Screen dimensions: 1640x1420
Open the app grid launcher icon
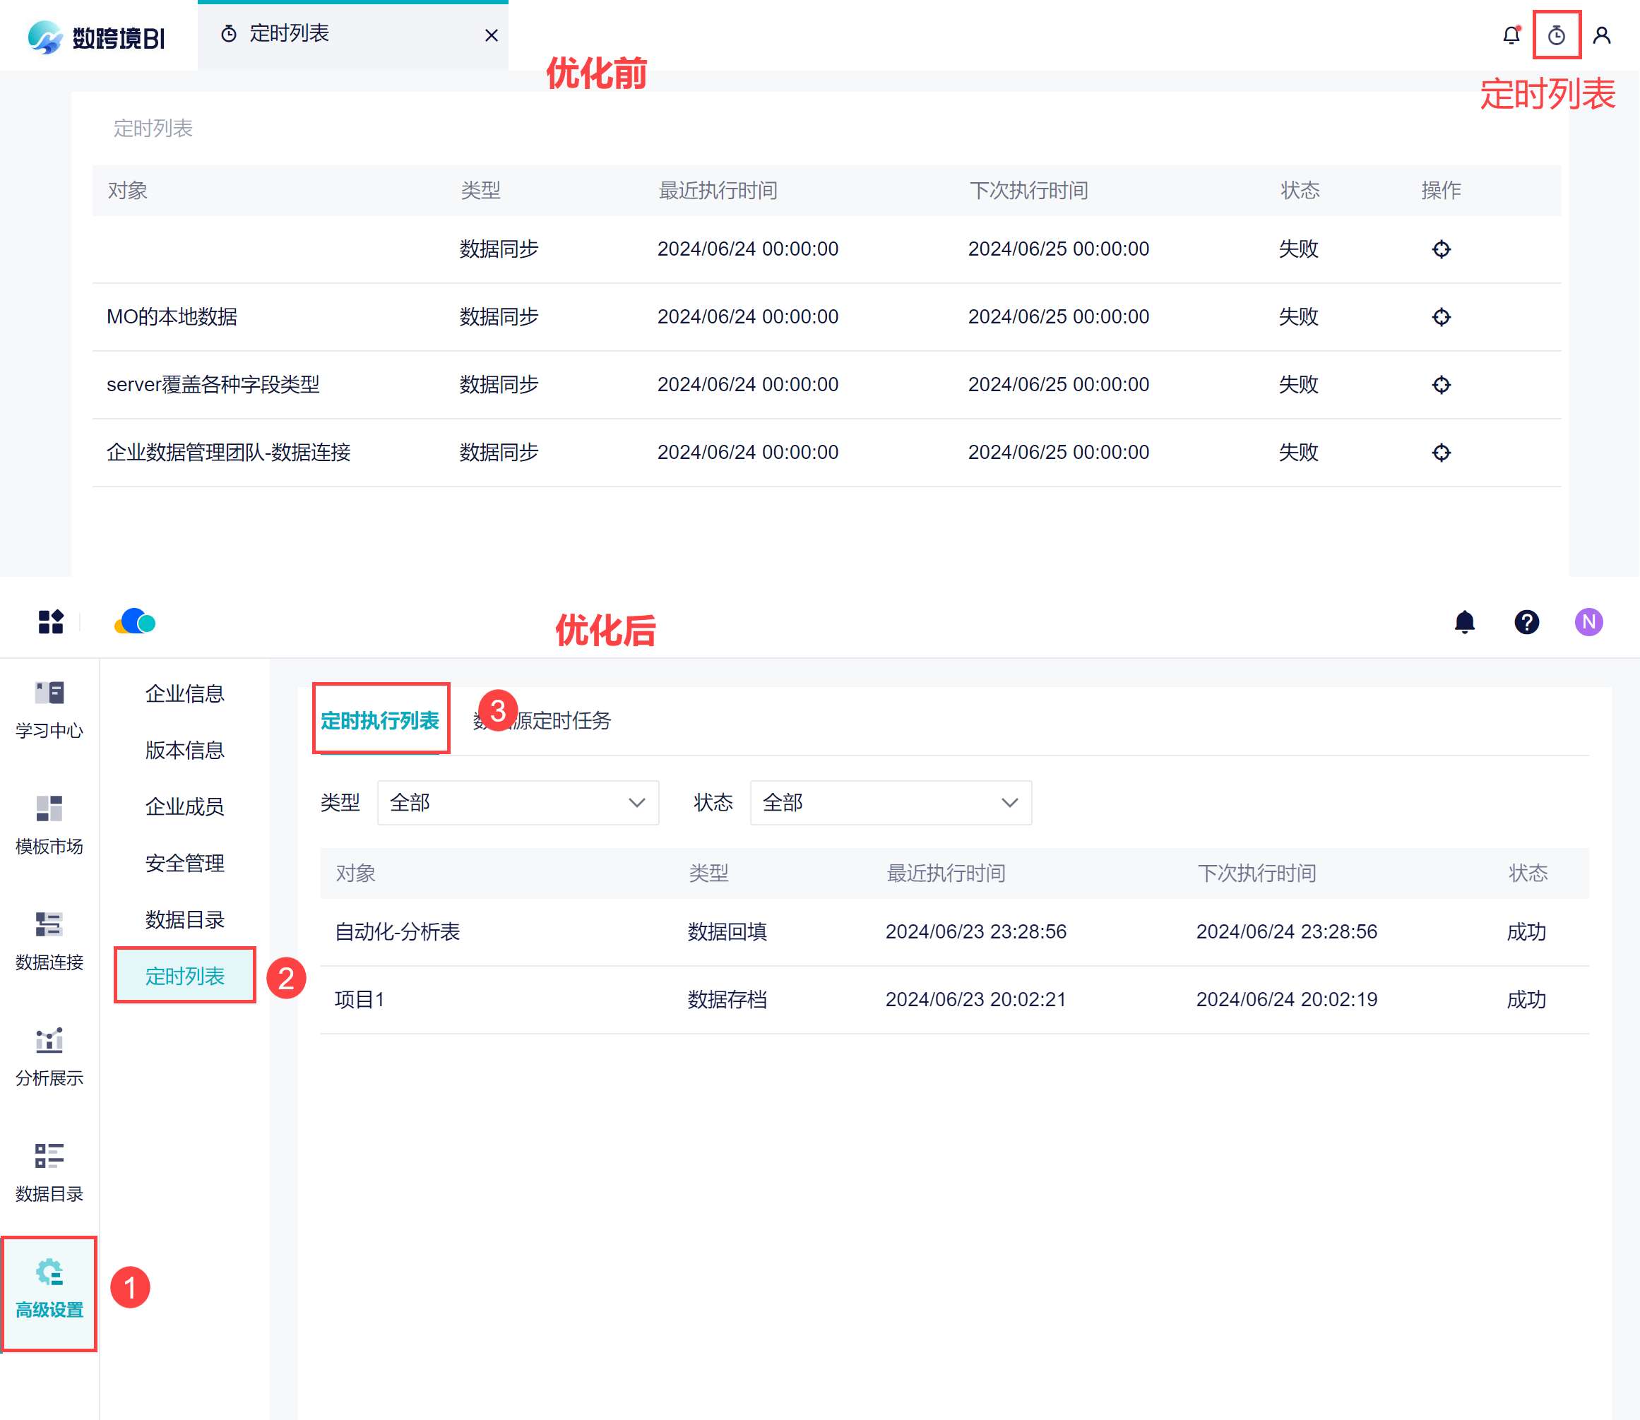pyautogui.click(x=51, y=622)
